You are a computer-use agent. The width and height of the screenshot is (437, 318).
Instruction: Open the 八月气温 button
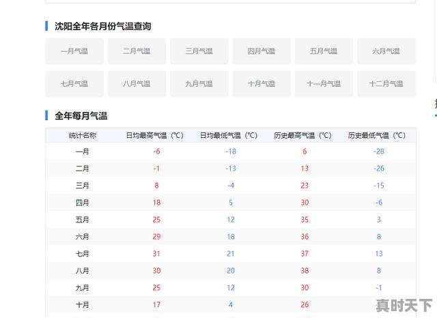click(x=137, y=84)
